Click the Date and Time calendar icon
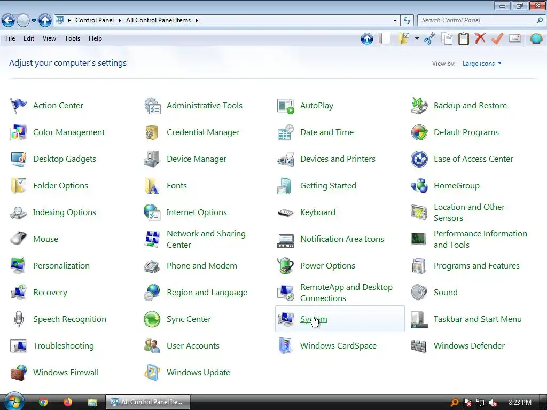 tap(286, 132)
